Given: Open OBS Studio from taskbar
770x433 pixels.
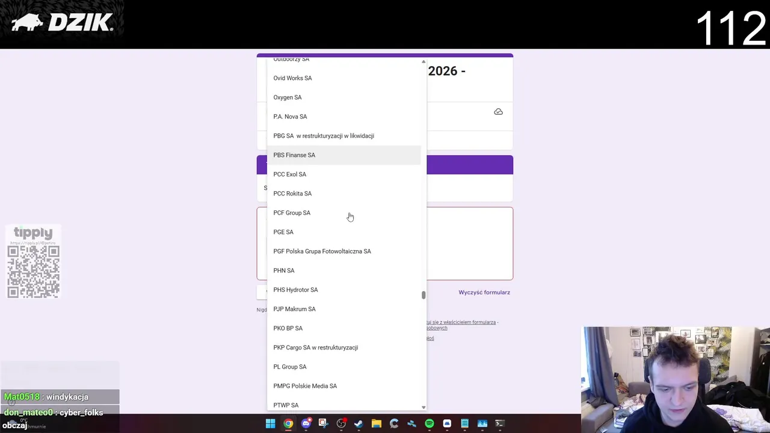Looking at the screenshot, I should tap(341, 423).
